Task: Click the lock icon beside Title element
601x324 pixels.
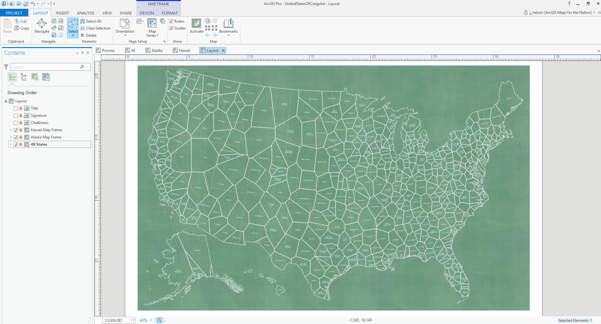Action: (x=21, y=108)
